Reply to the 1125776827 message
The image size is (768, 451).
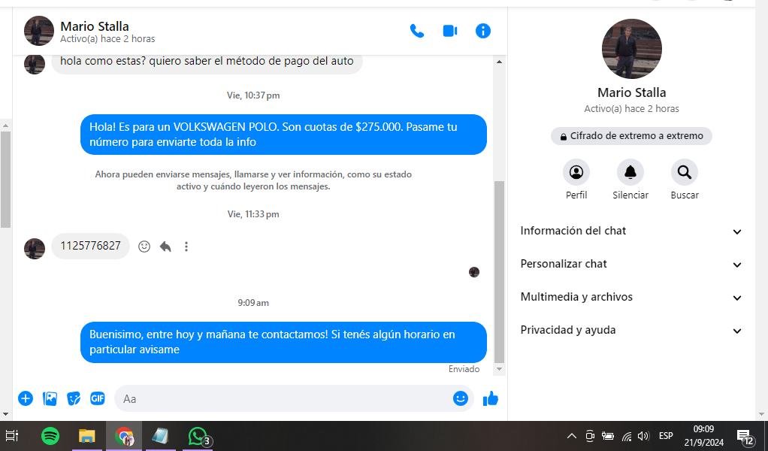165,247
